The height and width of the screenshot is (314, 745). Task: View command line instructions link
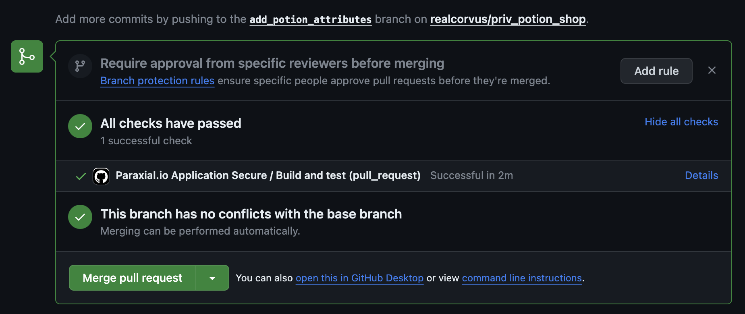pyautogui.click(x=522, y=278)
